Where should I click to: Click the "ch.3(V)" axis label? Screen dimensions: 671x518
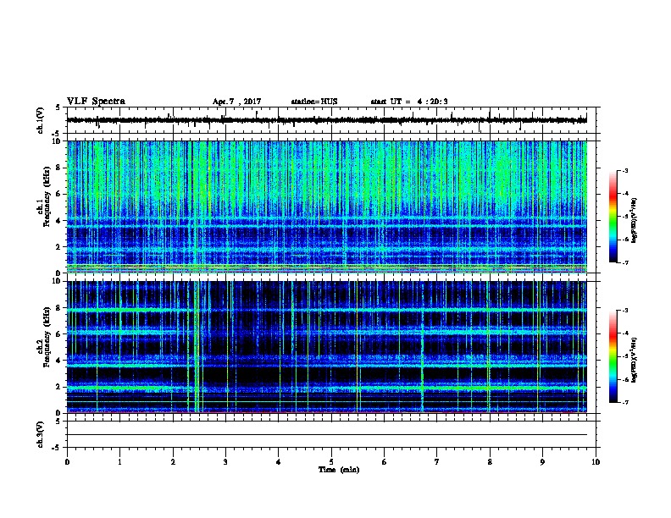click(x=40, y=435)
